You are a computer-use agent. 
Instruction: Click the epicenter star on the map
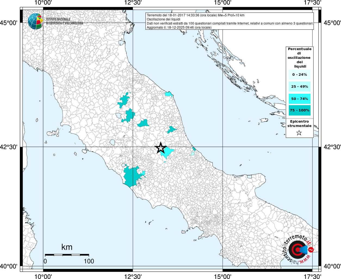pyautogui.click(x=160, y=148)
